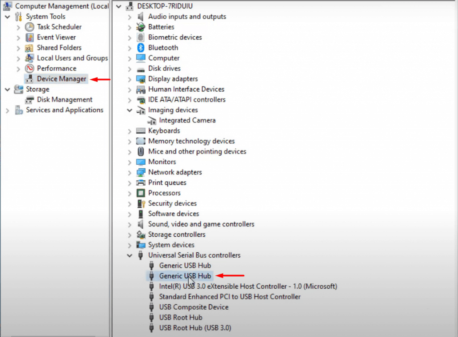Click the Audio inputs and outputs speaker icon
Screen dimensions: 458x337
[x=140, y=17]
